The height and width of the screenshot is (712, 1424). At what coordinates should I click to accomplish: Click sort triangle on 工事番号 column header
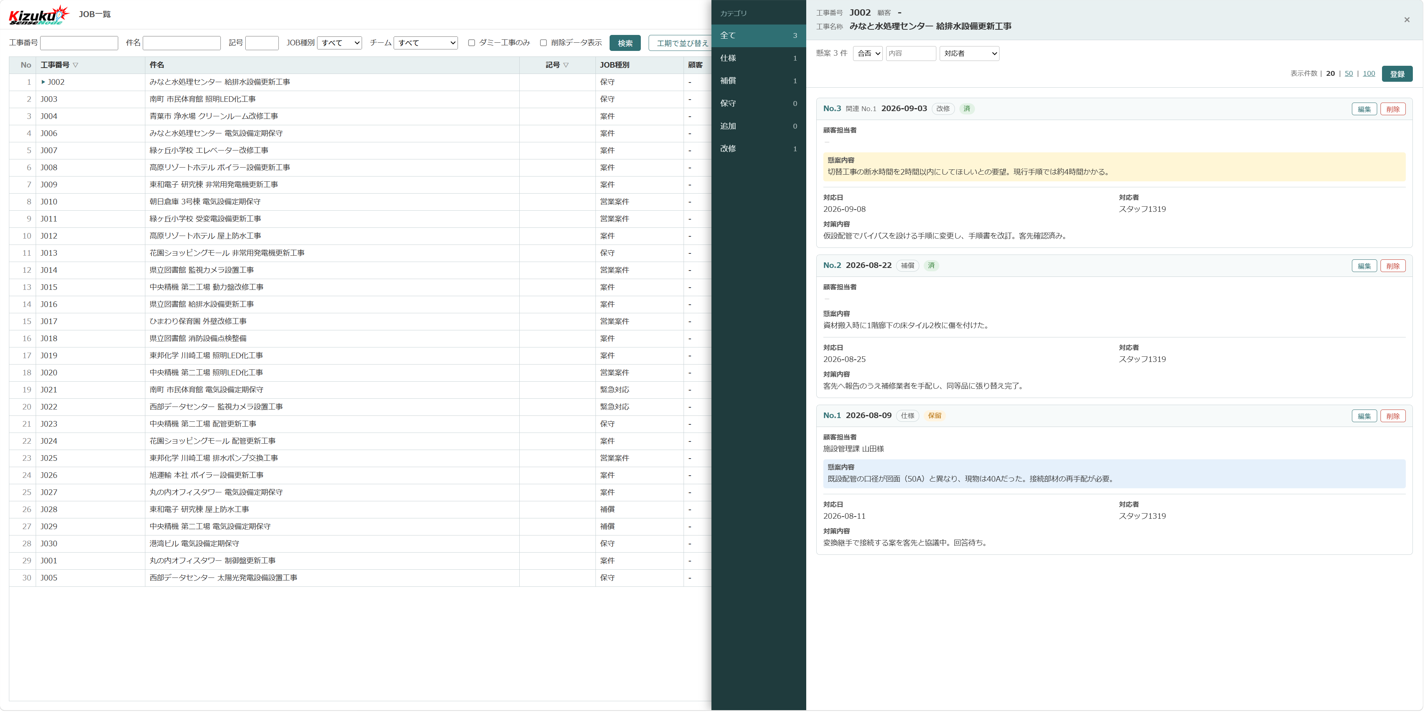pyautogui.click(x=76, y=65)
